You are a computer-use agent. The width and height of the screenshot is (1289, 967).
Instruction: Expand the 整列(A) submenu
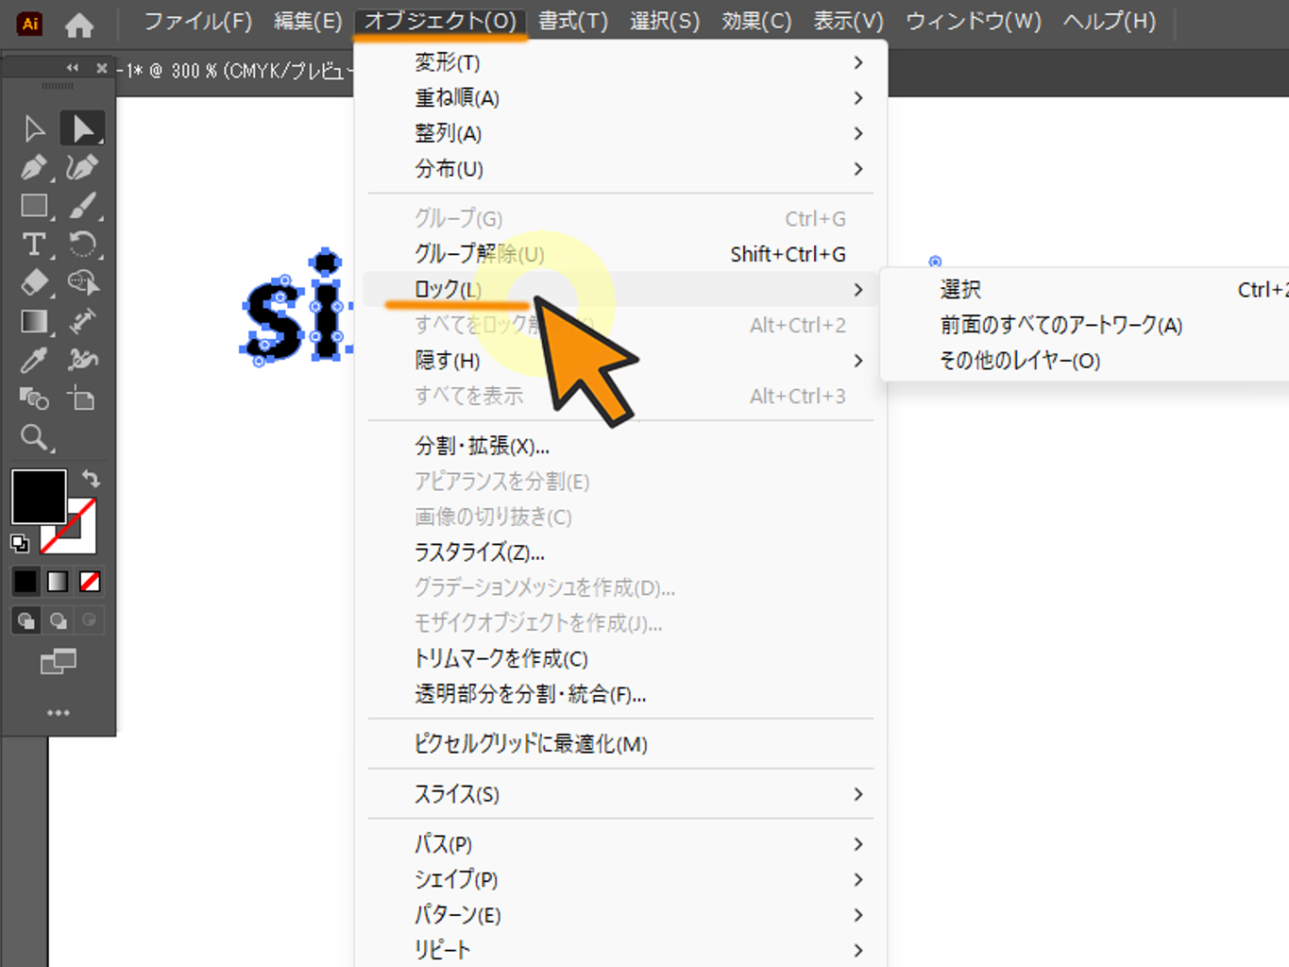pos(620,133)
